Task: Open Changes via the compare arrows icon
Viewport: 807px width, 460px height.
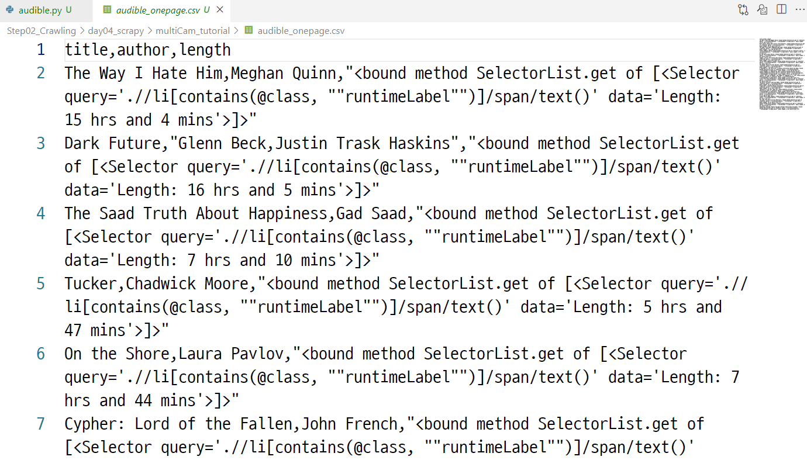Action: pos(743,9)
